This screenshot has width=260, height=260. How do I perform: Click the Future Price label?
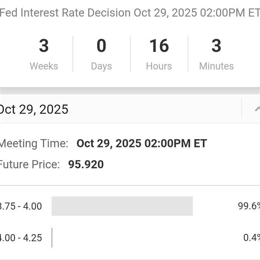pos(29,165)
